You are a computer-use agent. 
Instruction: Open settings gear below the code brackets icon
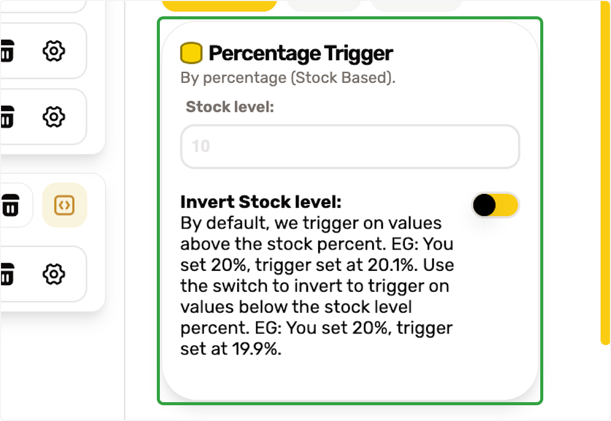coord(53,274)
